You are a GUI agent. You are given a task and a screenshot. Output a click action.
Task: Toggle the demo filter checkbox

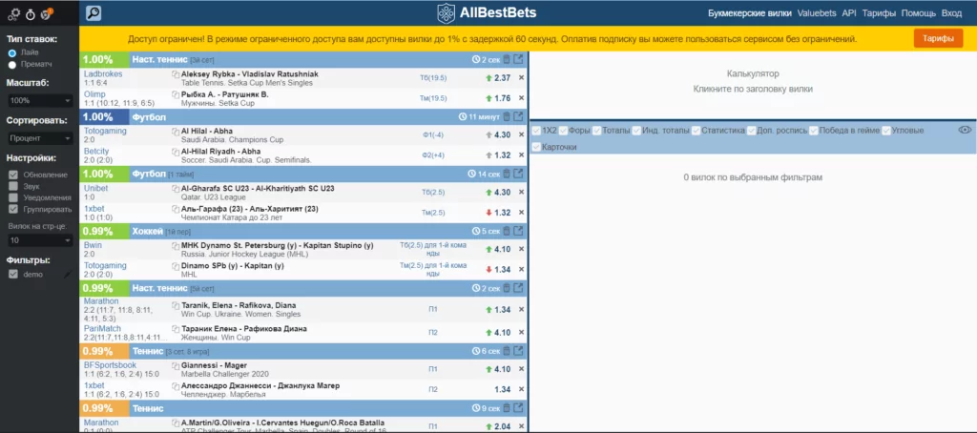[13, 274]
